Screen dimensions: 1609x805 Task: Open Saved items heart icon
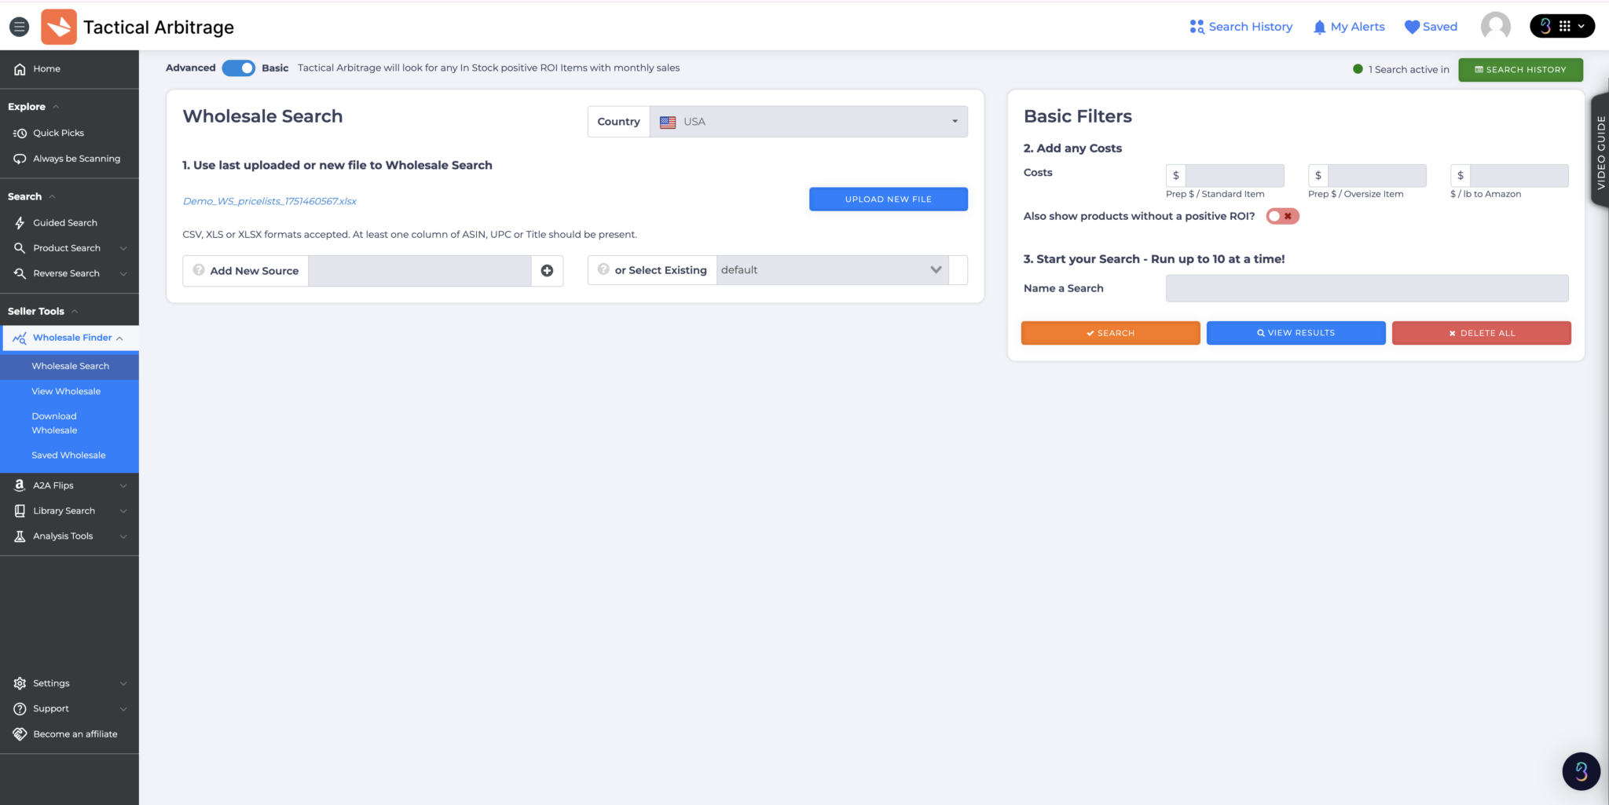pos(1412,27)
